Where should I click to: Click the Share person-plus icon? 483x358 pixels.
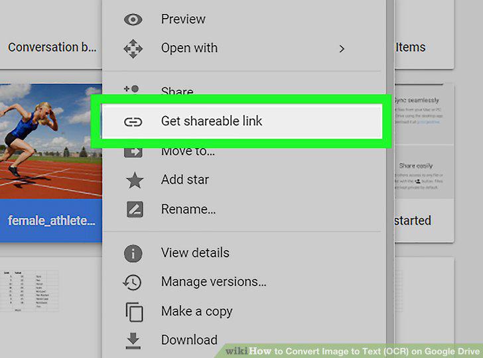[x=131, y=89]
